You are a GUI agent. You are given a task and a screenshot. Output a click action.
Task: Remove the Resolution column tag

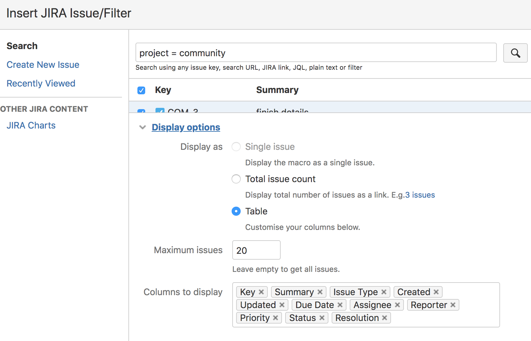click(384, 317)
